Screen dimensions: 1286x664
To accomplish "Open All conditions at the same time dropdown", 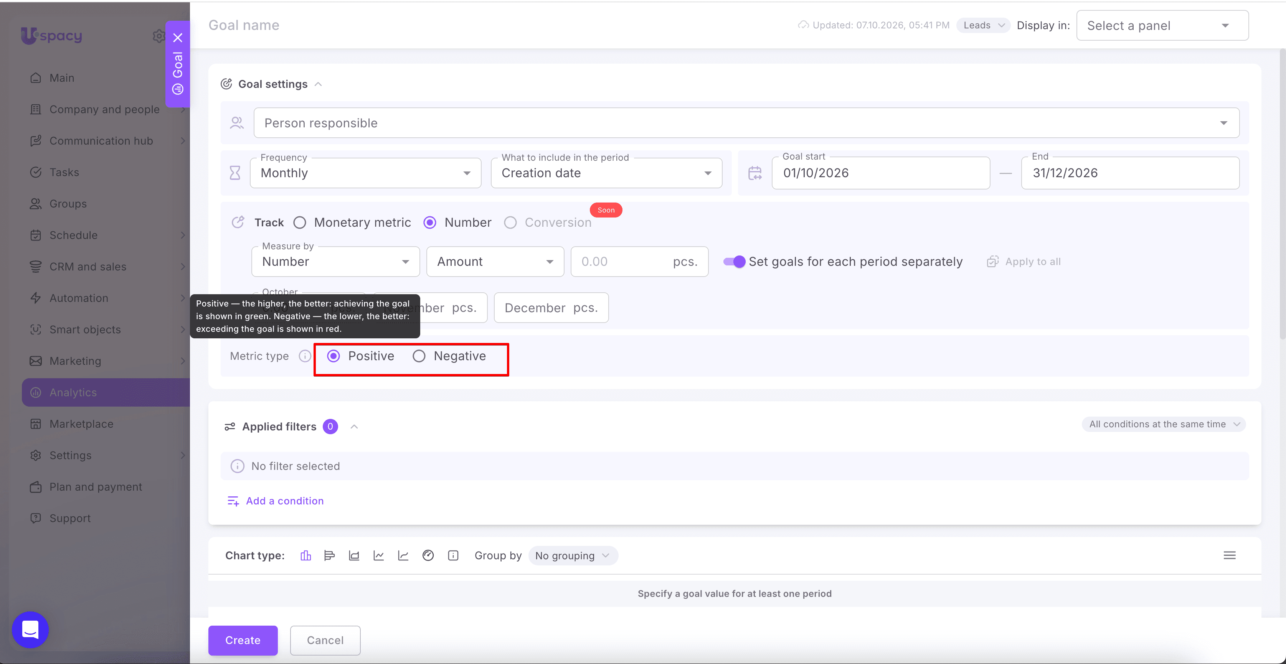I will (x=1164, y=424).
